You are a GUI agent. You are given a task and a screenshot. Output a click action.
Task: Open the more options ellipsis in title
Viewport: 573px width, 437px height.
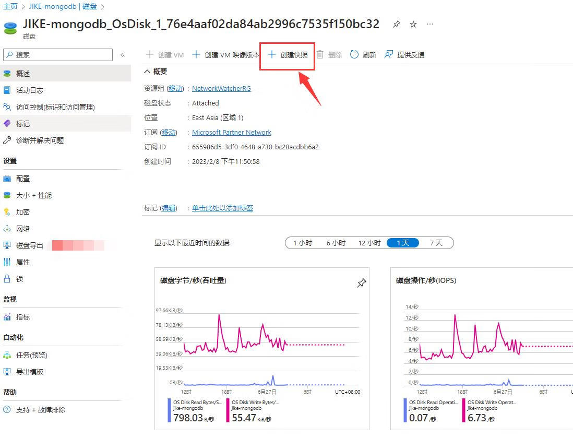pyautogui.click(x=430, y=24)
